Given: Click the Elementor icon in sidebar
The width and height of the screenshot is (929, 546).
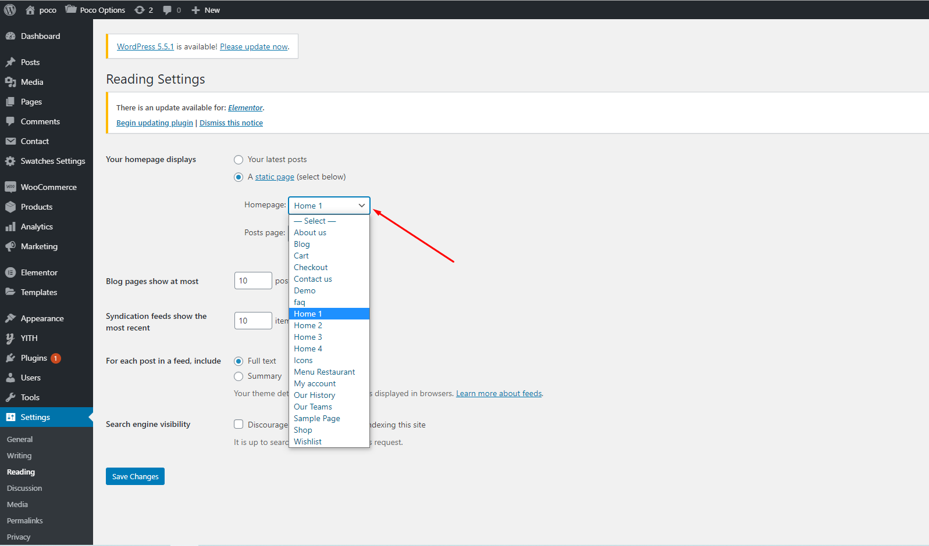Looking at the screenshot, I should click(10, 272).
